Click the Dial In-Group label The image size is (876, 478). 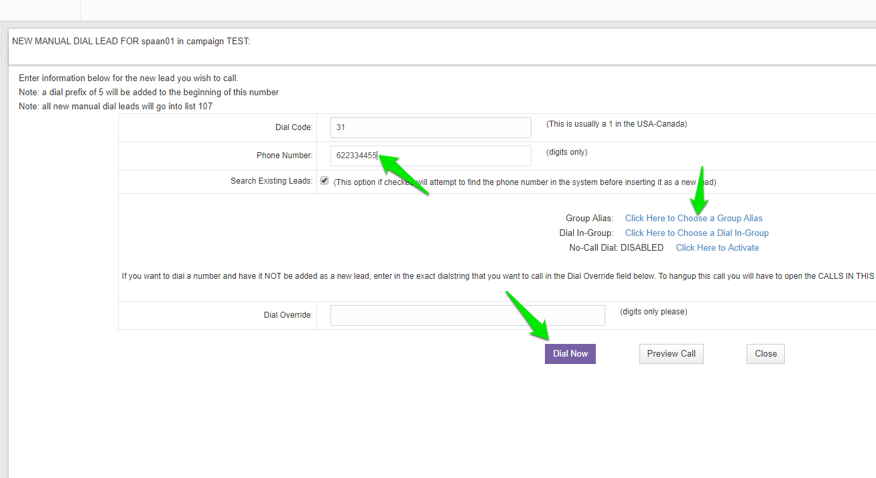click(x=586, y=233)
